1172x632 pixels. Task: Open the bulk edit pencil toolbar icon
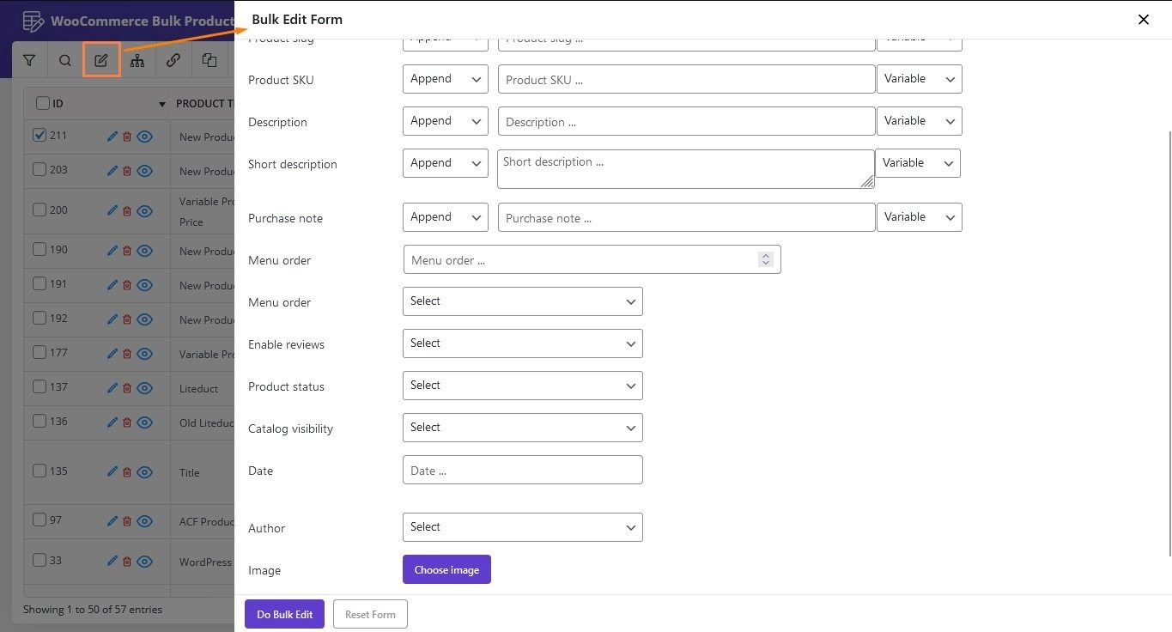(x=101, y=60)
